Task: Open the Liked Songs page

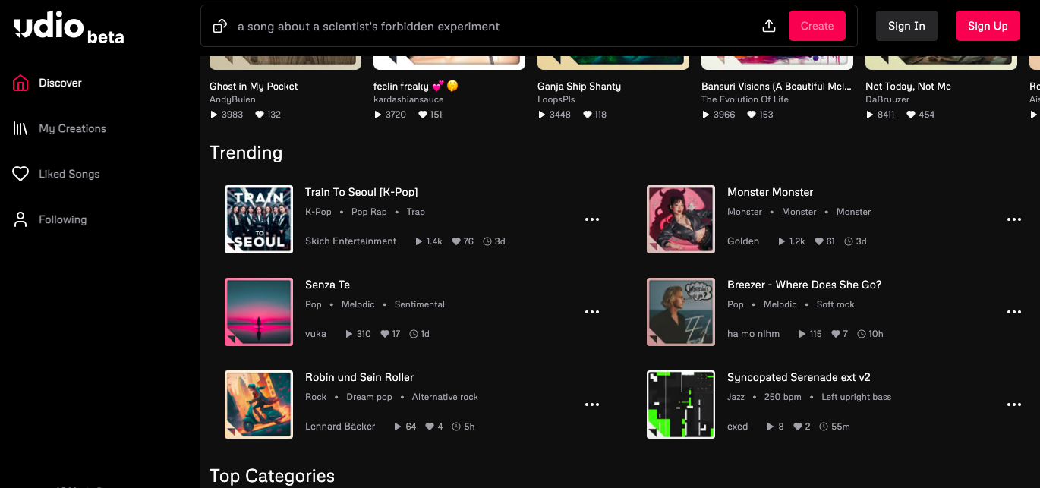Action: (69, 175)
